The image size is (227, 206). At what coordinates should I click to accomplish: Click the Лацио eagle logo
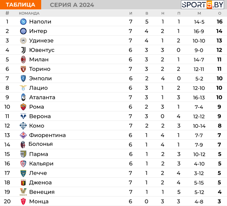[23, 88]
